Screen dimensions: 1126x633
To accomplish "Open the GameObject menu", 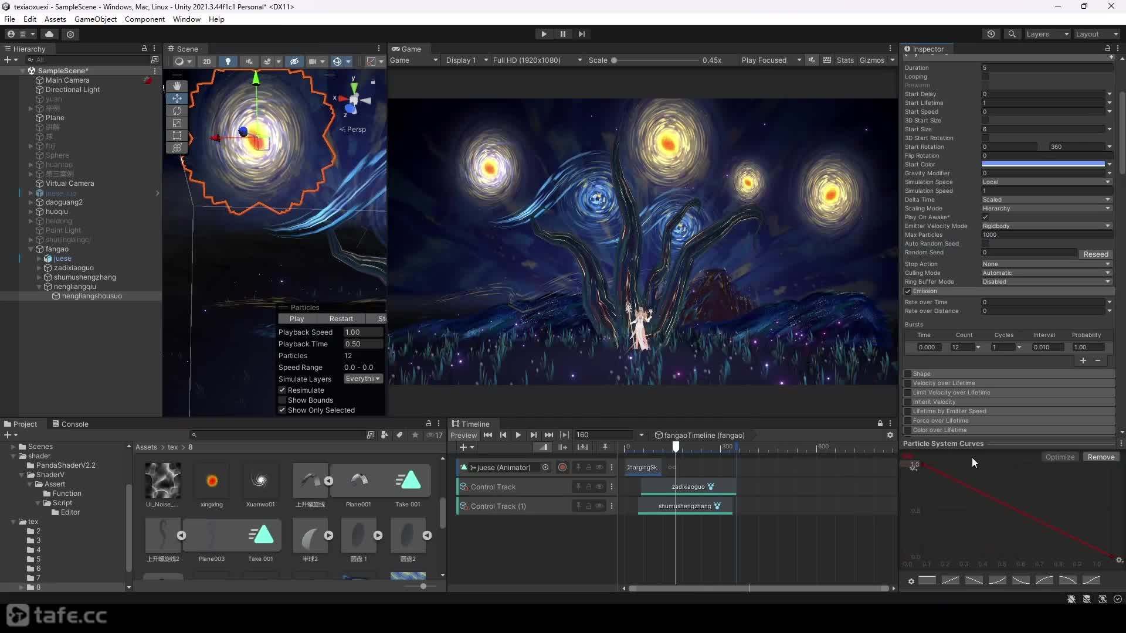I will pos(96,19).
